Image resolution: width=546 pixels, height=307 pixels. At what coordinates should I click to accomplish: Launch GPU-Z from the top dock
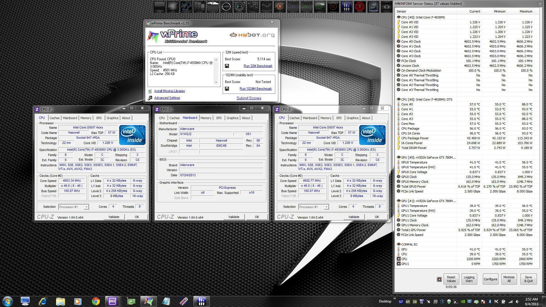pyautogui.click(x=306, y=7)
